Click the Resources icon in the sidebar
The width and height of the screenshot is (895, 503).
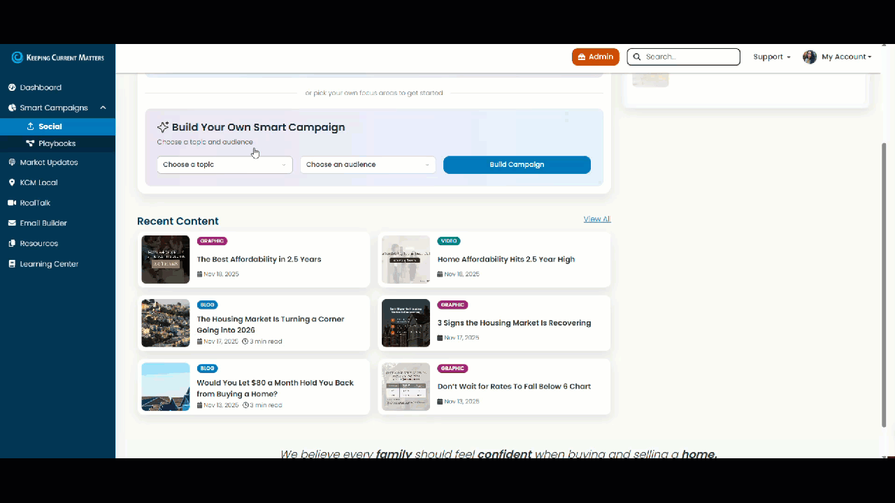click(12, 243)
